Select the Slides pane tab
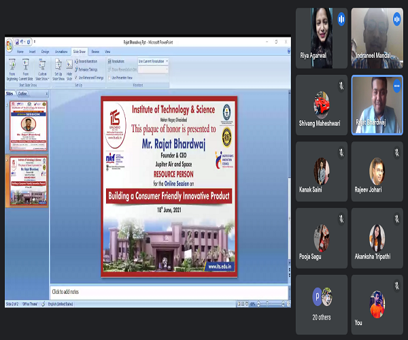 coord(10,93)
